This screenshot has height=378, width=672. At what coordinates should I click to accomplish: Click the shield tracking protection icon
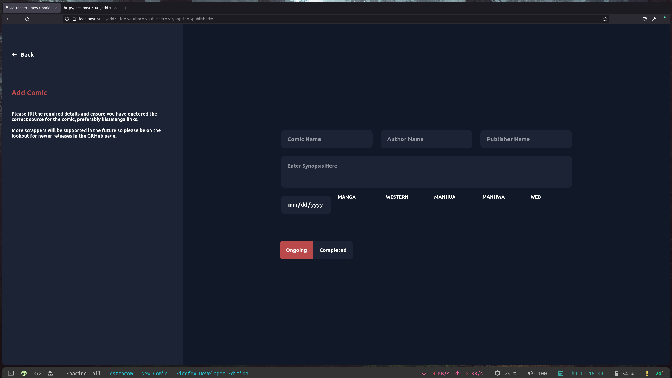[x=67, y=19]
